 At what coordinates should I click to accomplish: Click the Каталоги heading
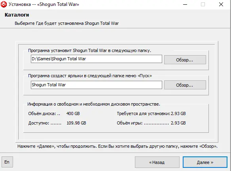[17, 15]
